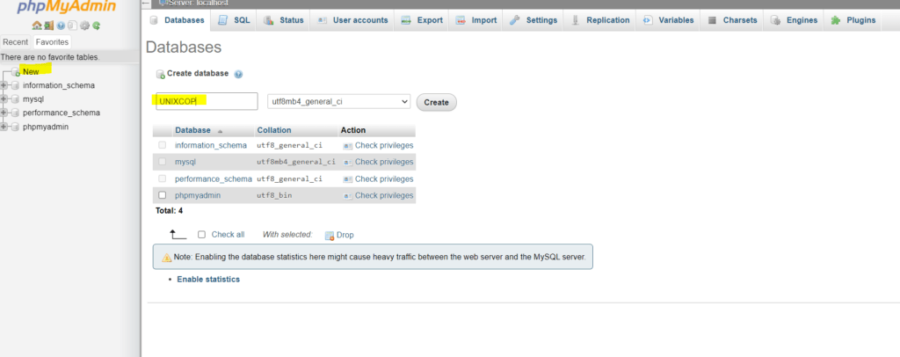Click utf8_bin collation cell
900x357 pixels.
click(x=274, y=196)
